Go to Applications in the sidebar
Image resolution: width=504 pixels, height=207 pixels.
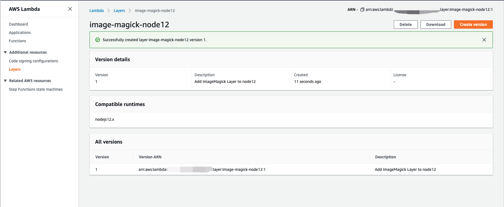point(20,33)
